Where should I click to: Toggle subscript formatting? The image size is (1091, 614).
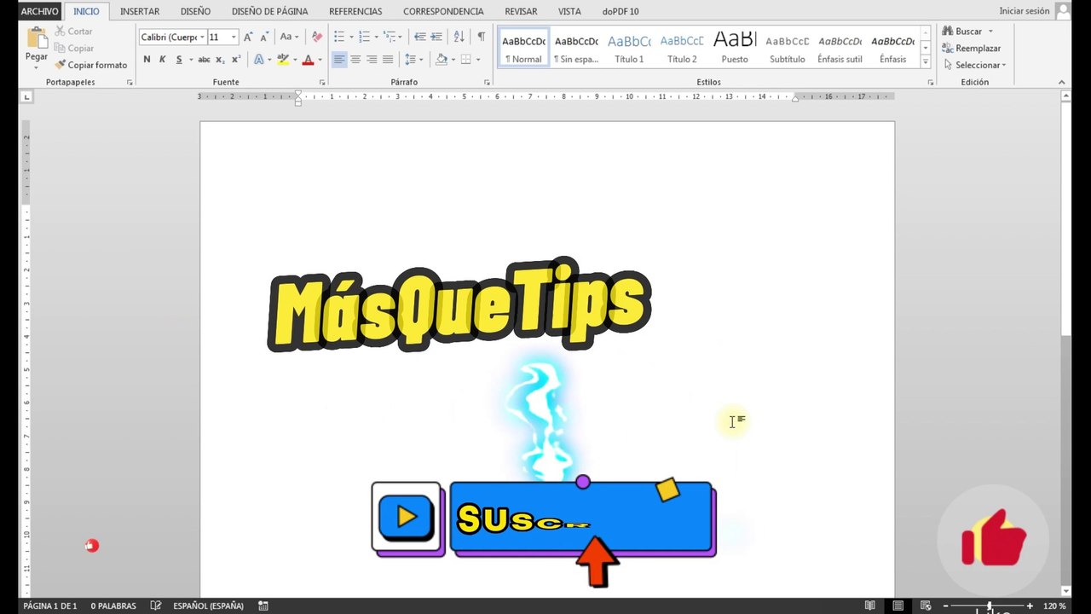220,60
